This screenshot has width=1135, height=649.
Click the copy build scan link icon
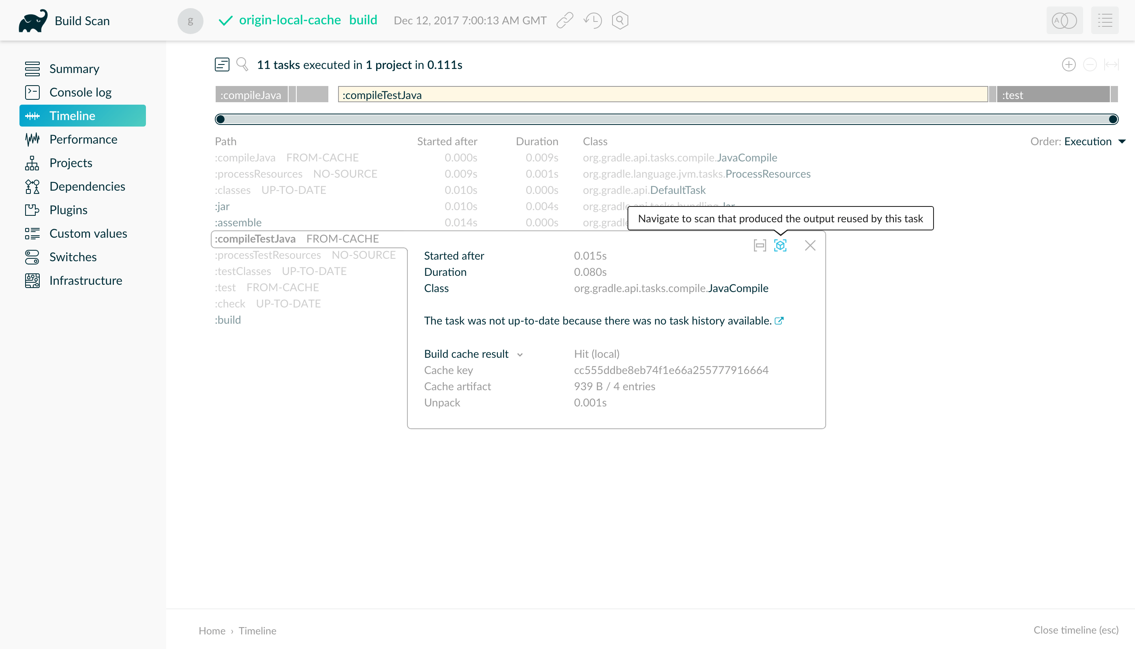tap(564, 21)
